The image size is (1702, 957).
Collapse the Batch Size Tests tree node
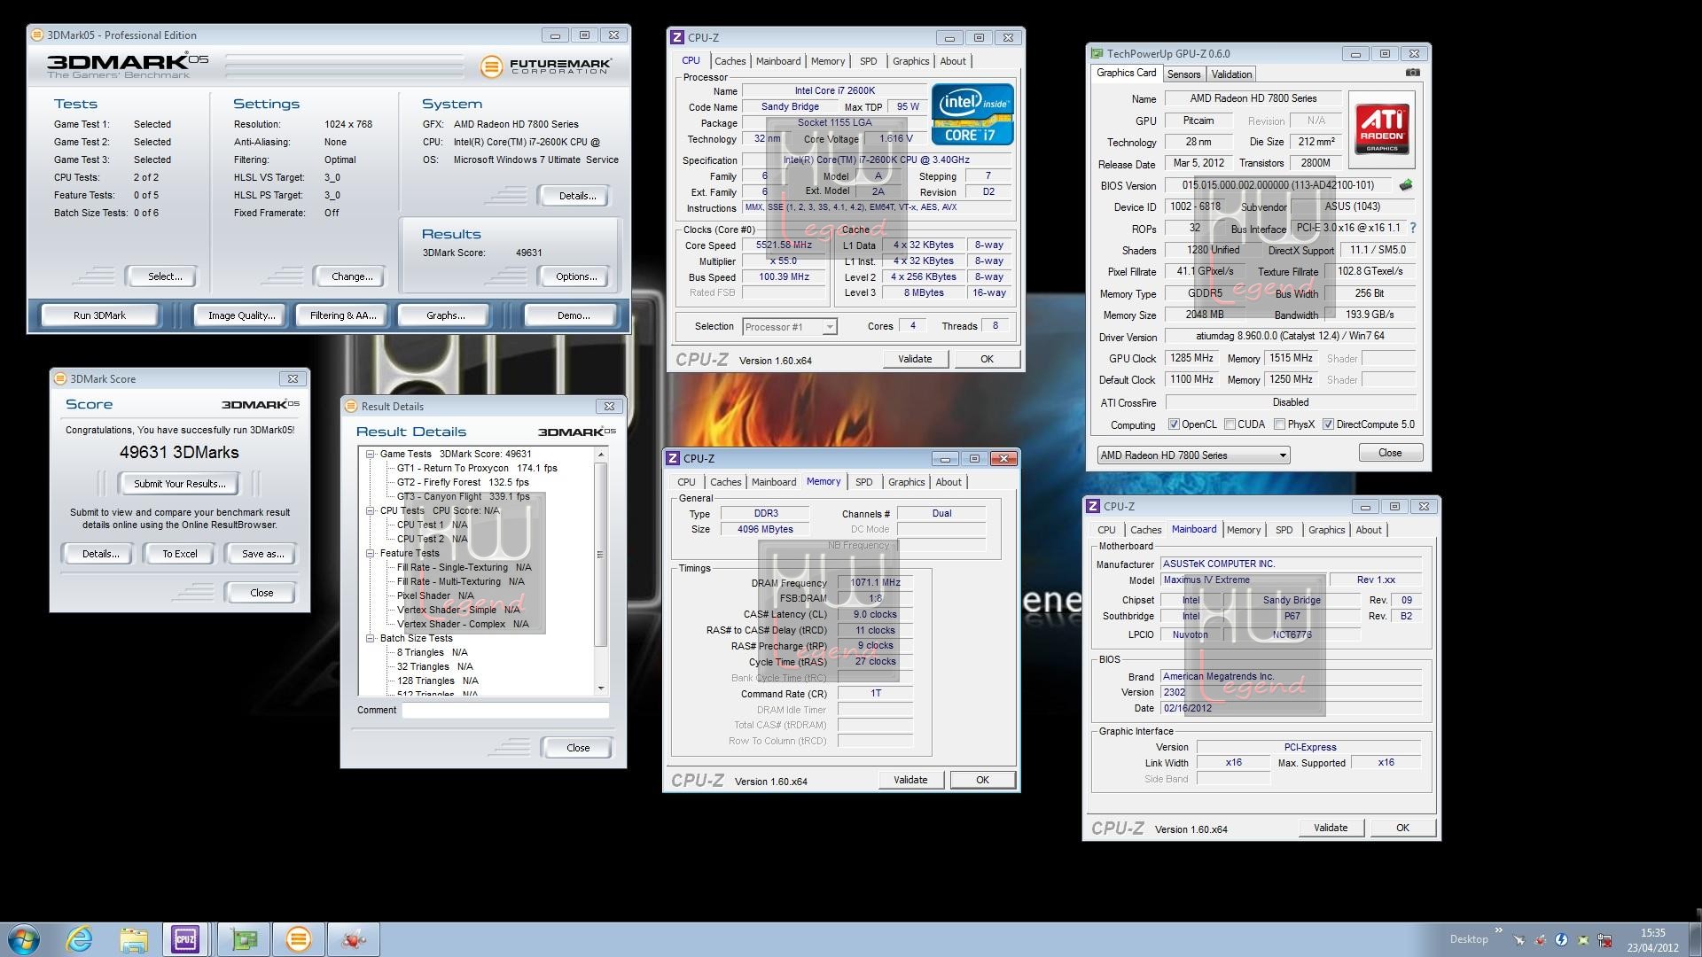point(371,638)
